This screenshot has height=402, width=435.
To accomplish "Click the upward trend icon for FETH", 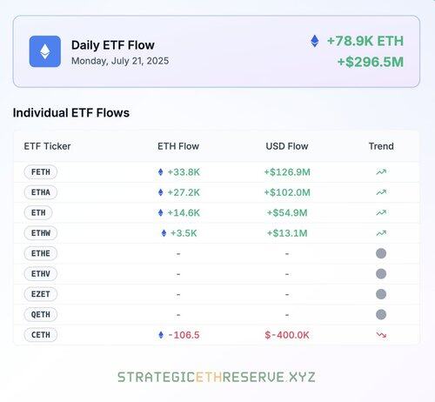I will coord(381,172).
